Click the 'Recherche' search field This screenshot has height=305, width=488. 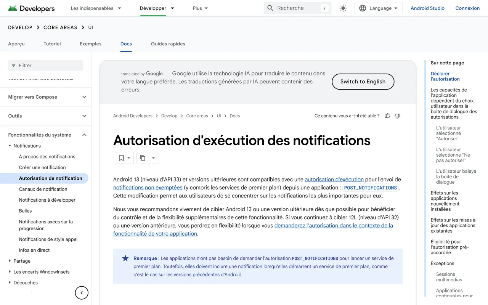coord(297,8)
